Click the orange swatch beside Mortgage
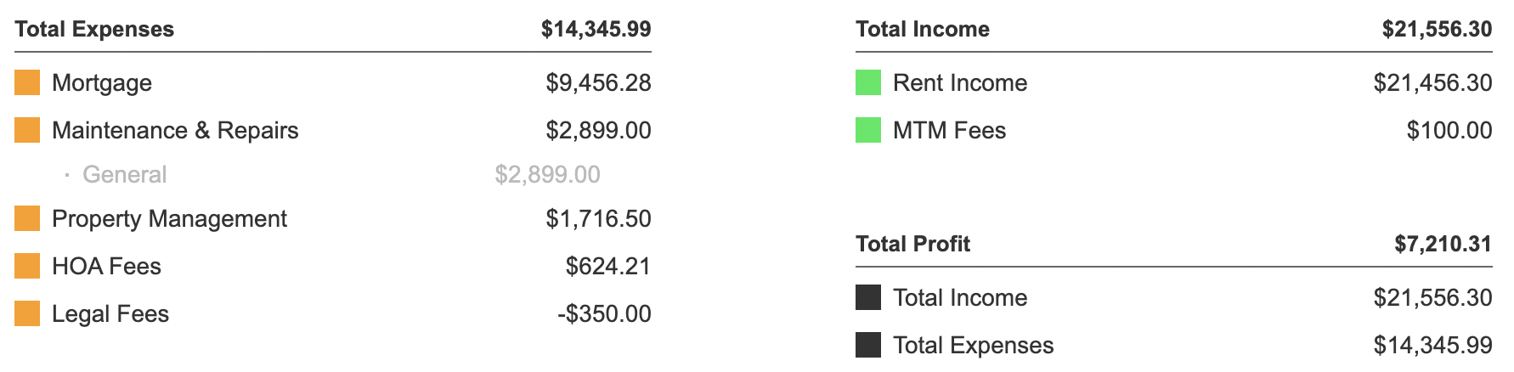 click(27, 82)
